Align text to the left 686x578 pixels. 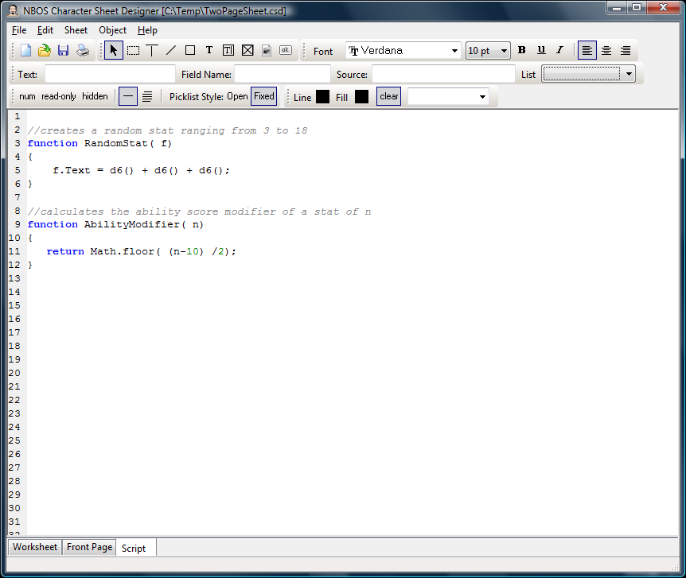click(587, 51)
